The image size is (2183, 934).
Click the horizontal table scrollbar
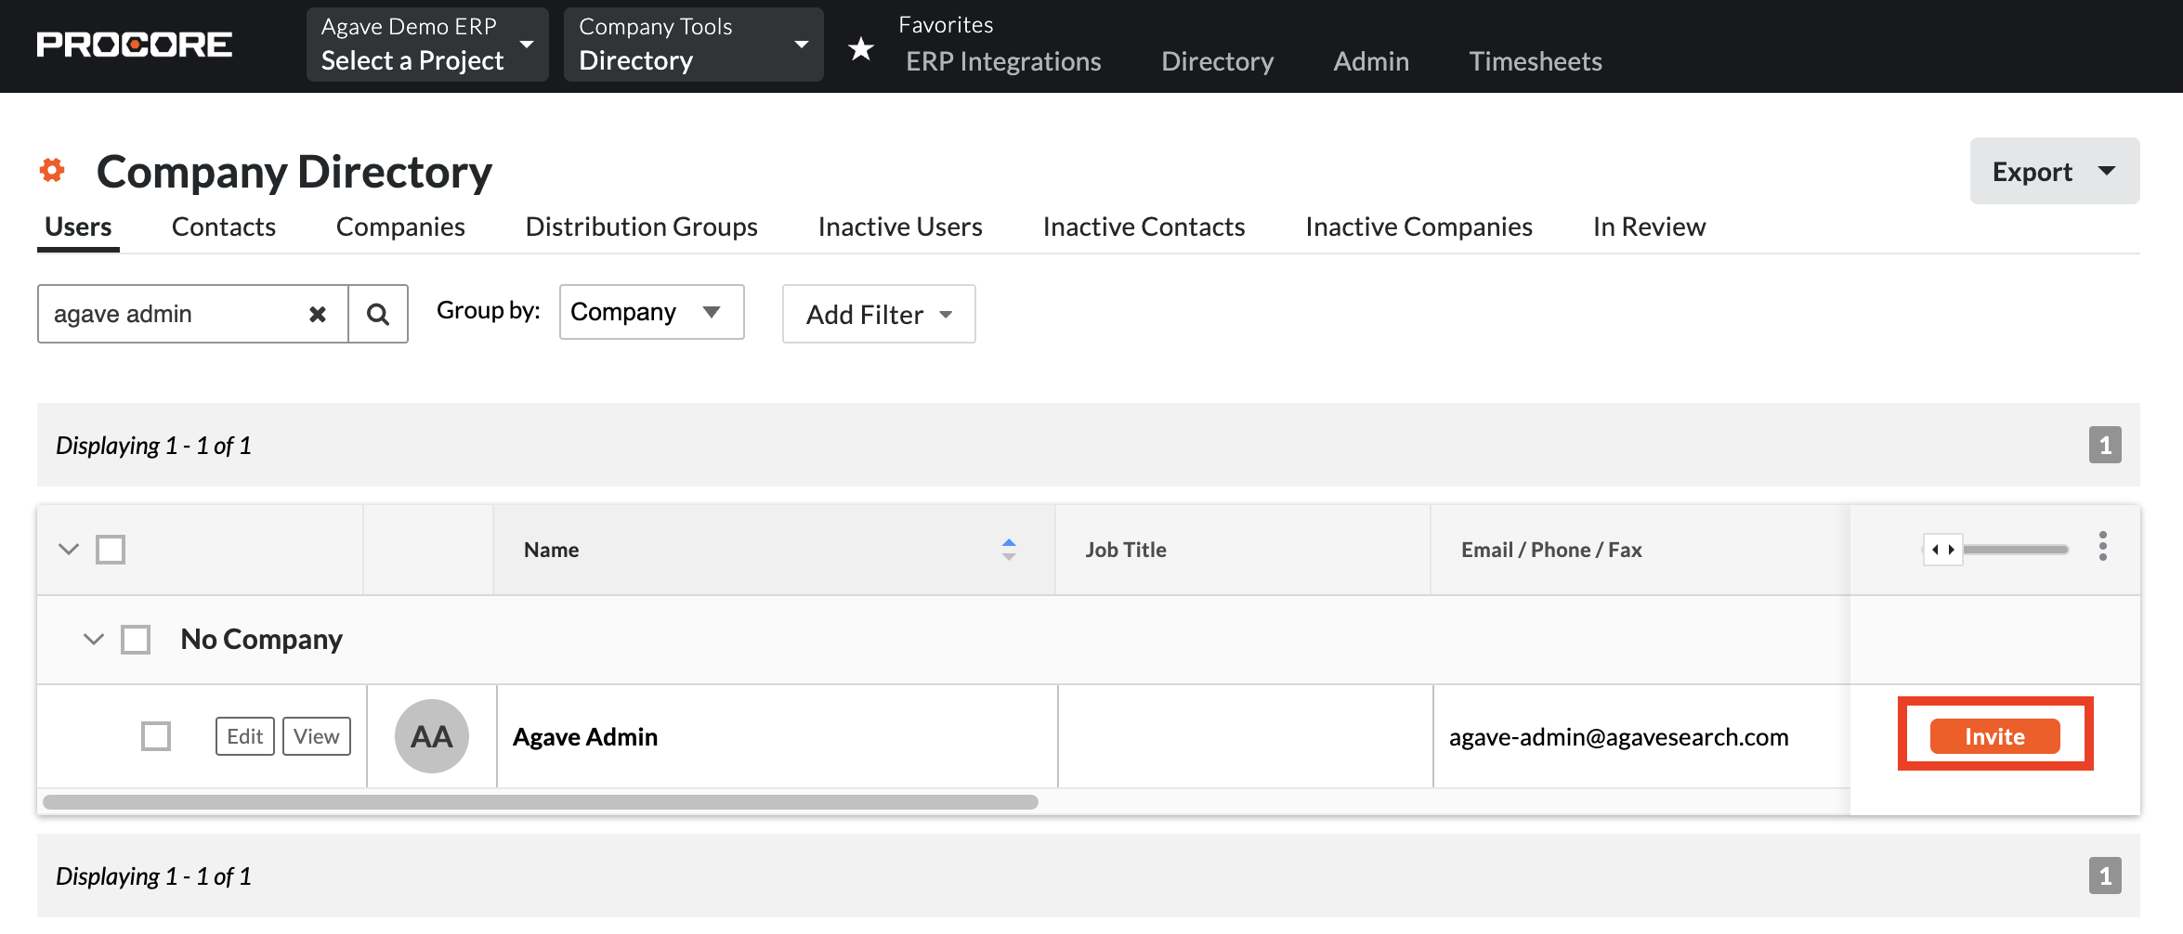(x=541, y=802)
